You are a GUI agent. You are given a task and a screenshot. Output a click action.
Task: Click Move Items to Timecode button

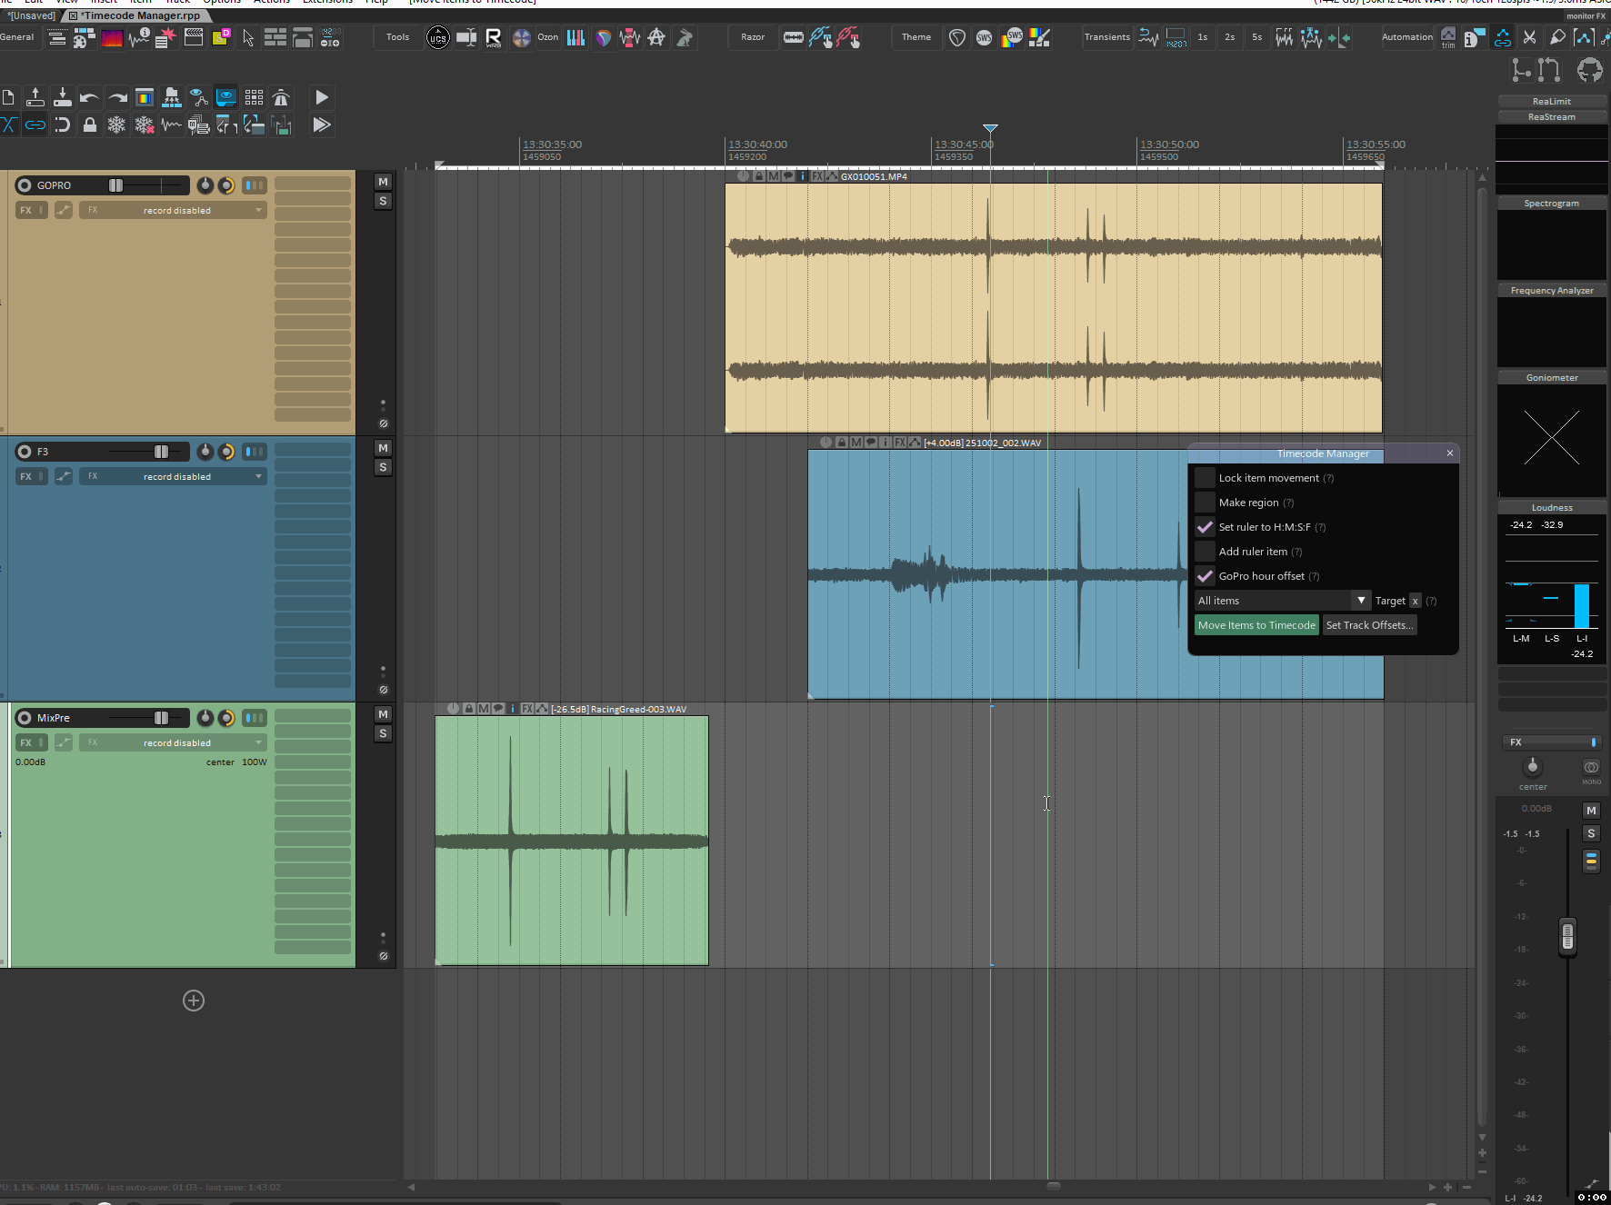1256,625
